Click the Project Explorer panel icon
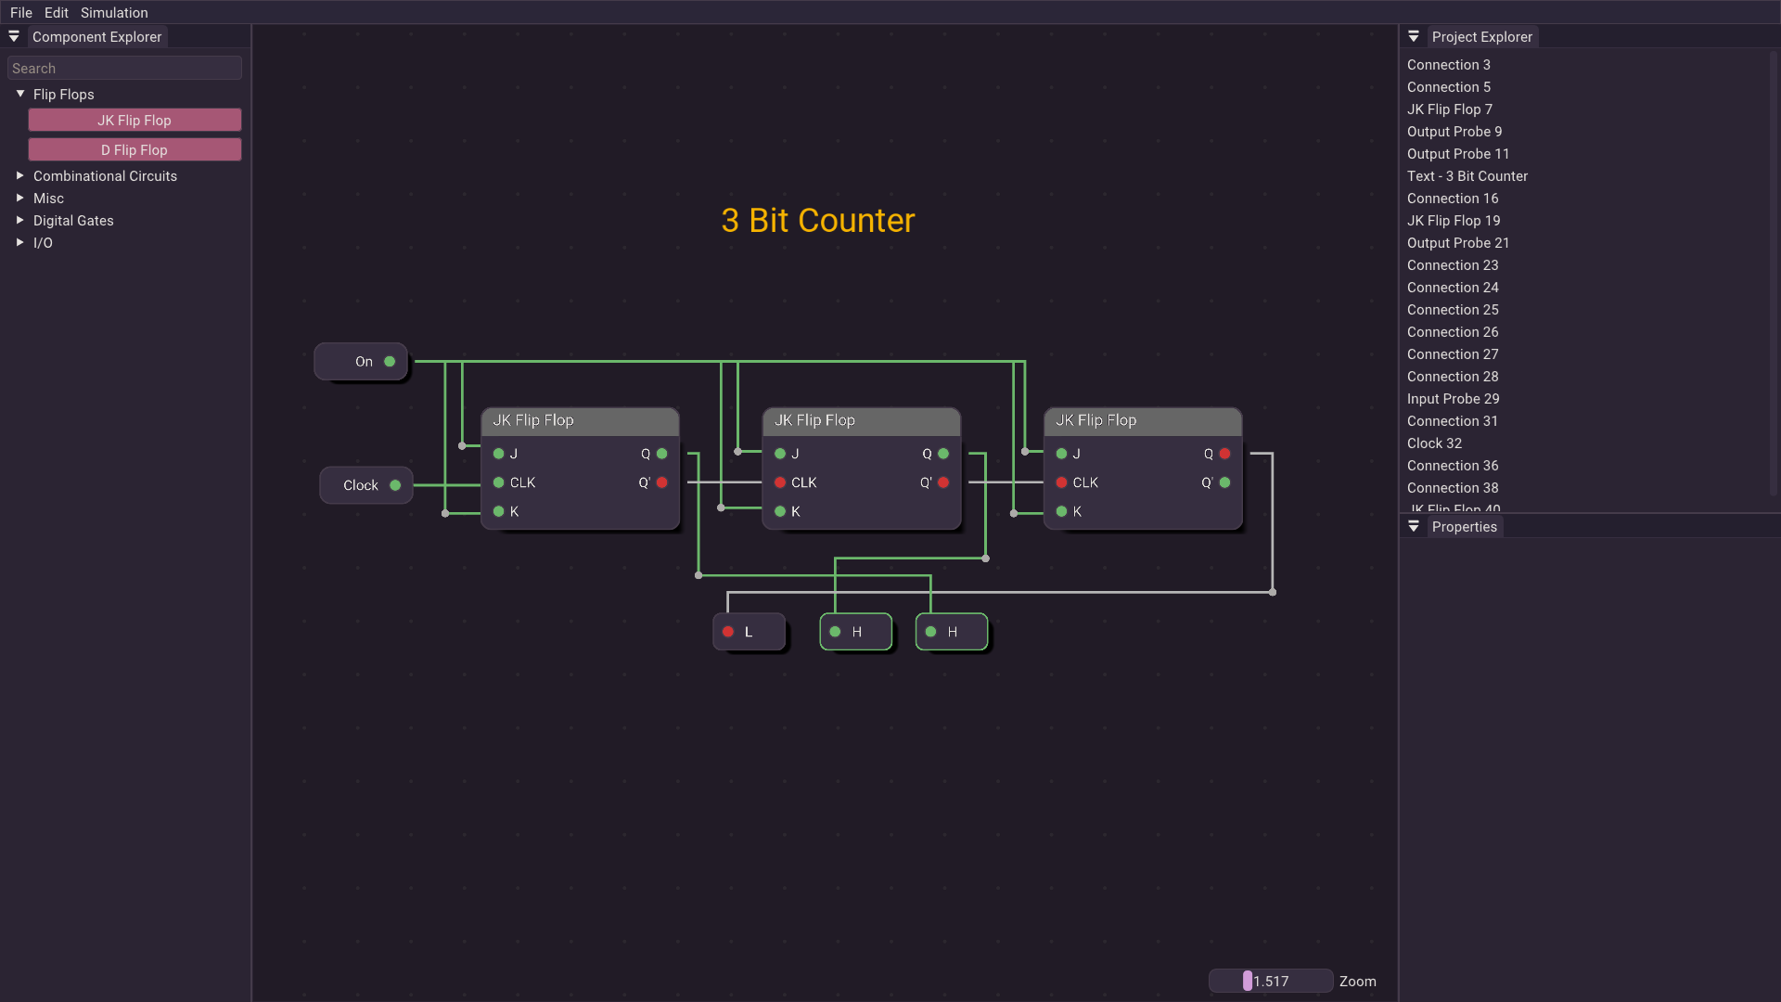Image resolution: width=1781 pixels, height=1002 pixels. tap(1414, 35)
